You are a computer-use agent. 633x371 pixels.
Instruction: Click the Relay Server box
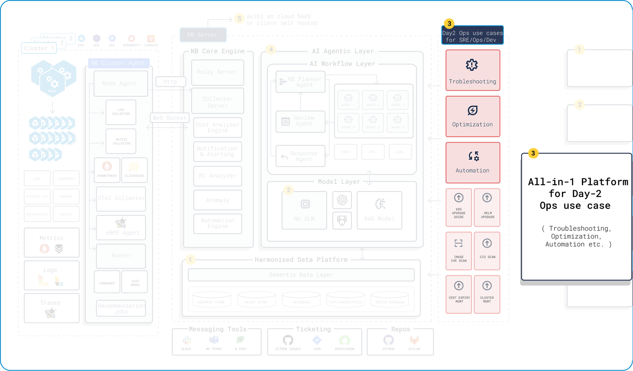218,72
